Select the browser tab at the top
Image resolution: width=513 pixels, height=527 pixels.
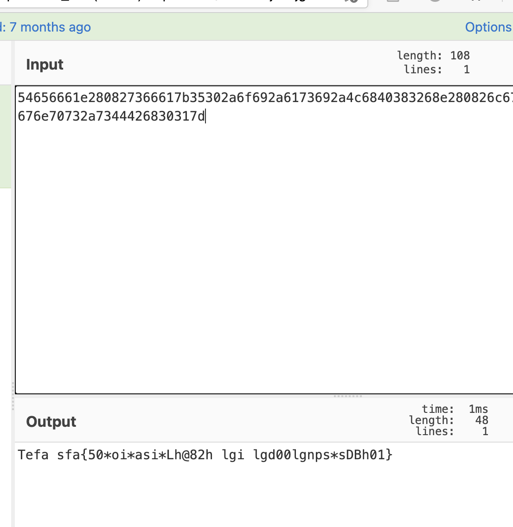pos(186,3)
